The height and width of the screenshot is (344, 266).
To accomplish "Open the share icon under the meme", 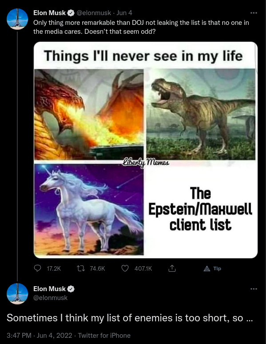I will pyautogui.click(x=172, y=268).
